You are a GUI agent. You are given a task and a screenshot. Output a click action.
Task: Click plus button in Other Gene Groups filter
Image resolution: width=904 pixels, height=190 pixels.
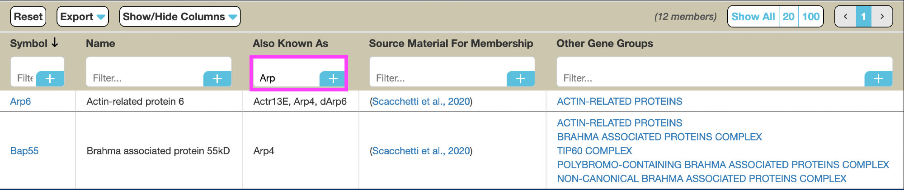click(878, 79)
